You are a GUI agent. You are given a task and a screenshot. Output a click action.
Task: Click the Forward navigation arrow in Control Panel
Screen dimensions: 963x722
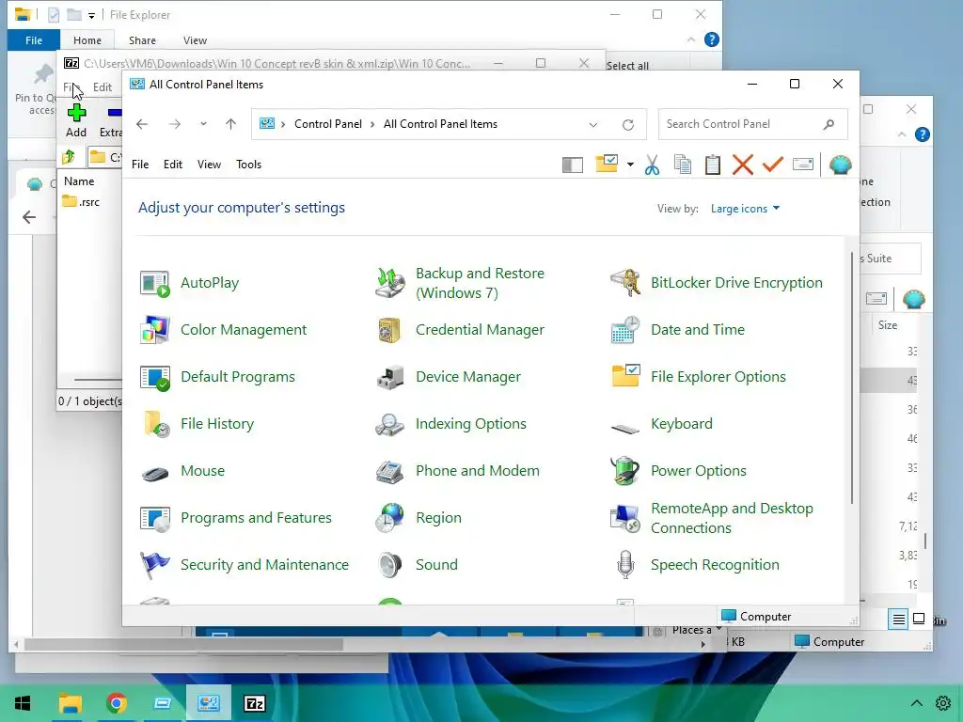click(x=175, y=124)
